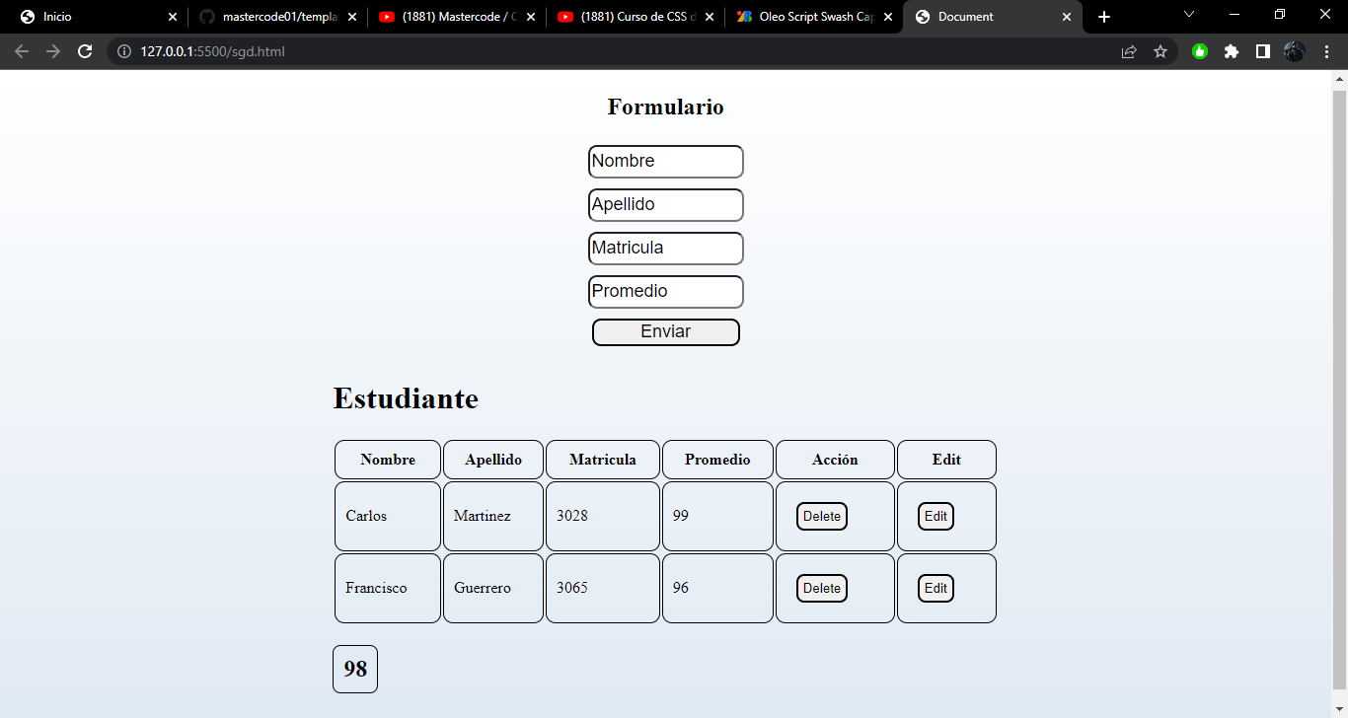Bookmark the page with the star icon
The image size is (1348, 718).
1162,51
